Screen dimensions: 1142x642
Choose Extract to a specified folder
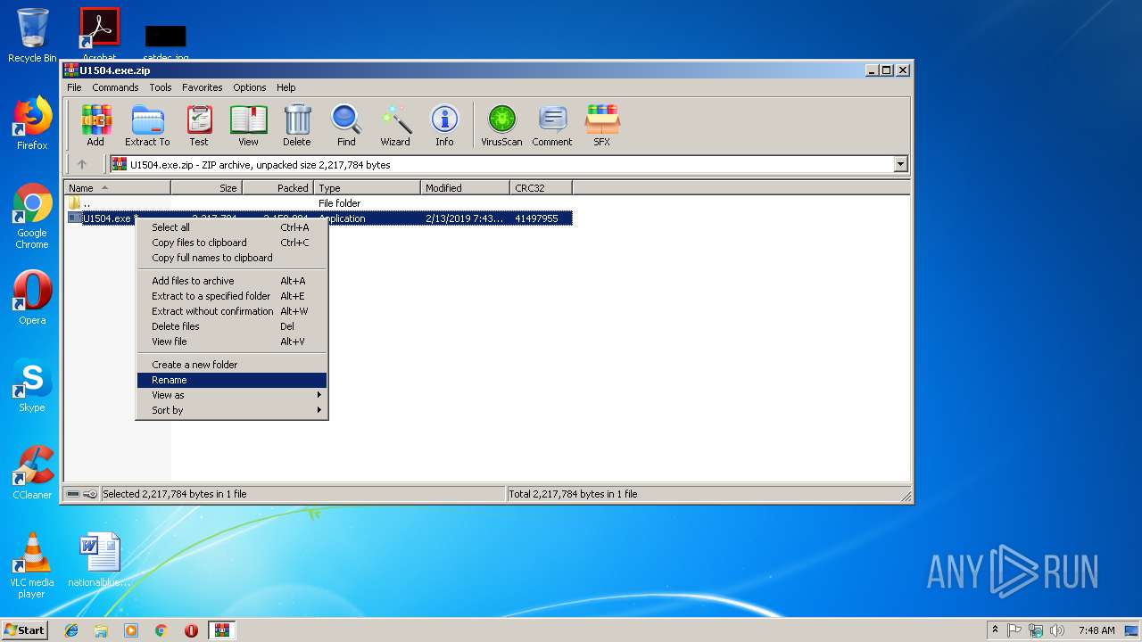232,296
